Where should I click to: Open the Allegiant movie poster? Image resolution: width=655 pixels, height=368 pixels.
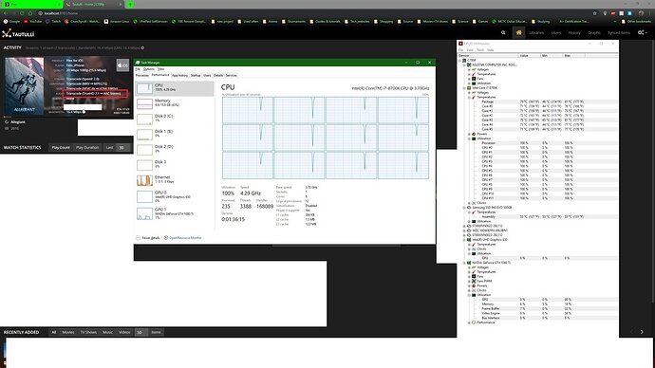[25, 86]
